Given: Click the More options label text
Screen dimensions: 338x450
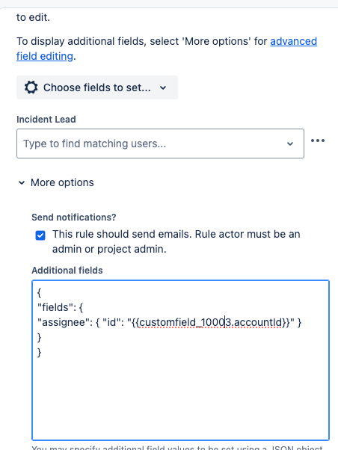Looking at the screenshot, I should tap(62, 182).
